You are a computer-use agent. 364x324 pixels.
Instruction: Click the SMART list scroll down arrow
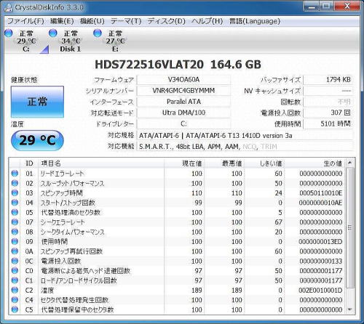(349, 309)
